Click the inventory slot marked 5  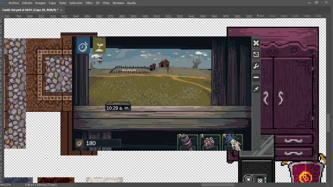[x=233, y=142]
